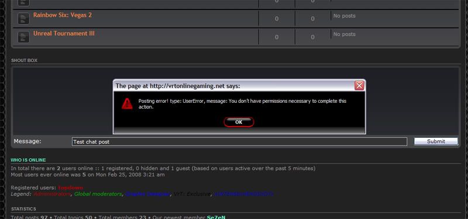Open the Administrators group in legend
This screenshot has height=219, width=468.
point(52,194)
